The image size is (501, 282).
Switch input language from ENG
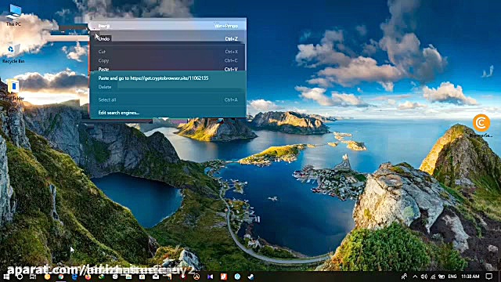(452, 277)
